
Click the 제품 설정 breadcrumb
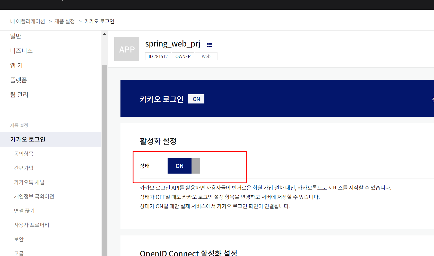[65, 21]
